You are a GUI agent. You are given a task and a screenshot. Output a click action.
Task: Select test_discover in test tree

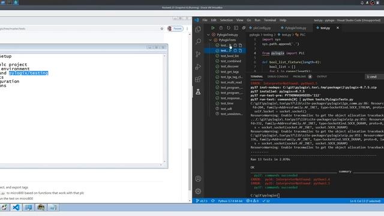[x=229, y=67]
